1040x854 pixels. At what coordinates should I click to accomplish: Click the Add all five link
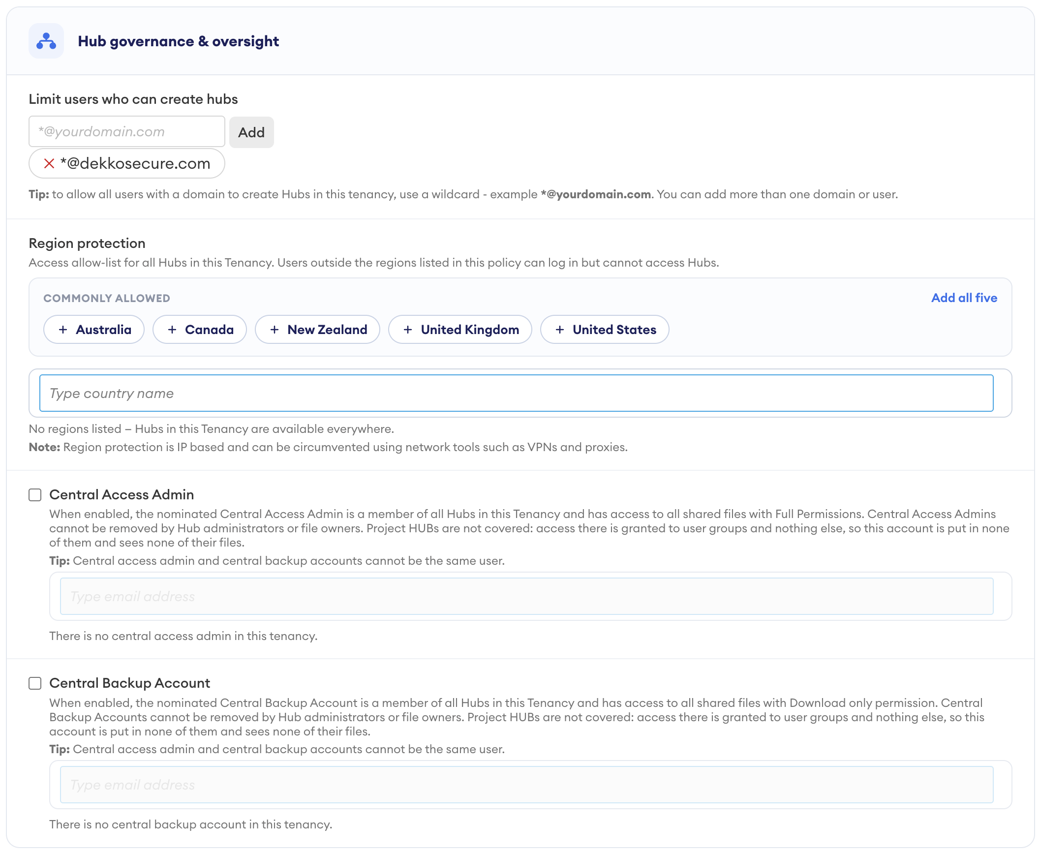(x=964, y=298)
